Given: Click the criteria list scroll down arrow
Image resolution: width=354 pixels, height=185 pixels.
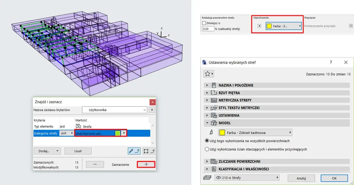Looking at the screenshot, I should tap(153, 143).
